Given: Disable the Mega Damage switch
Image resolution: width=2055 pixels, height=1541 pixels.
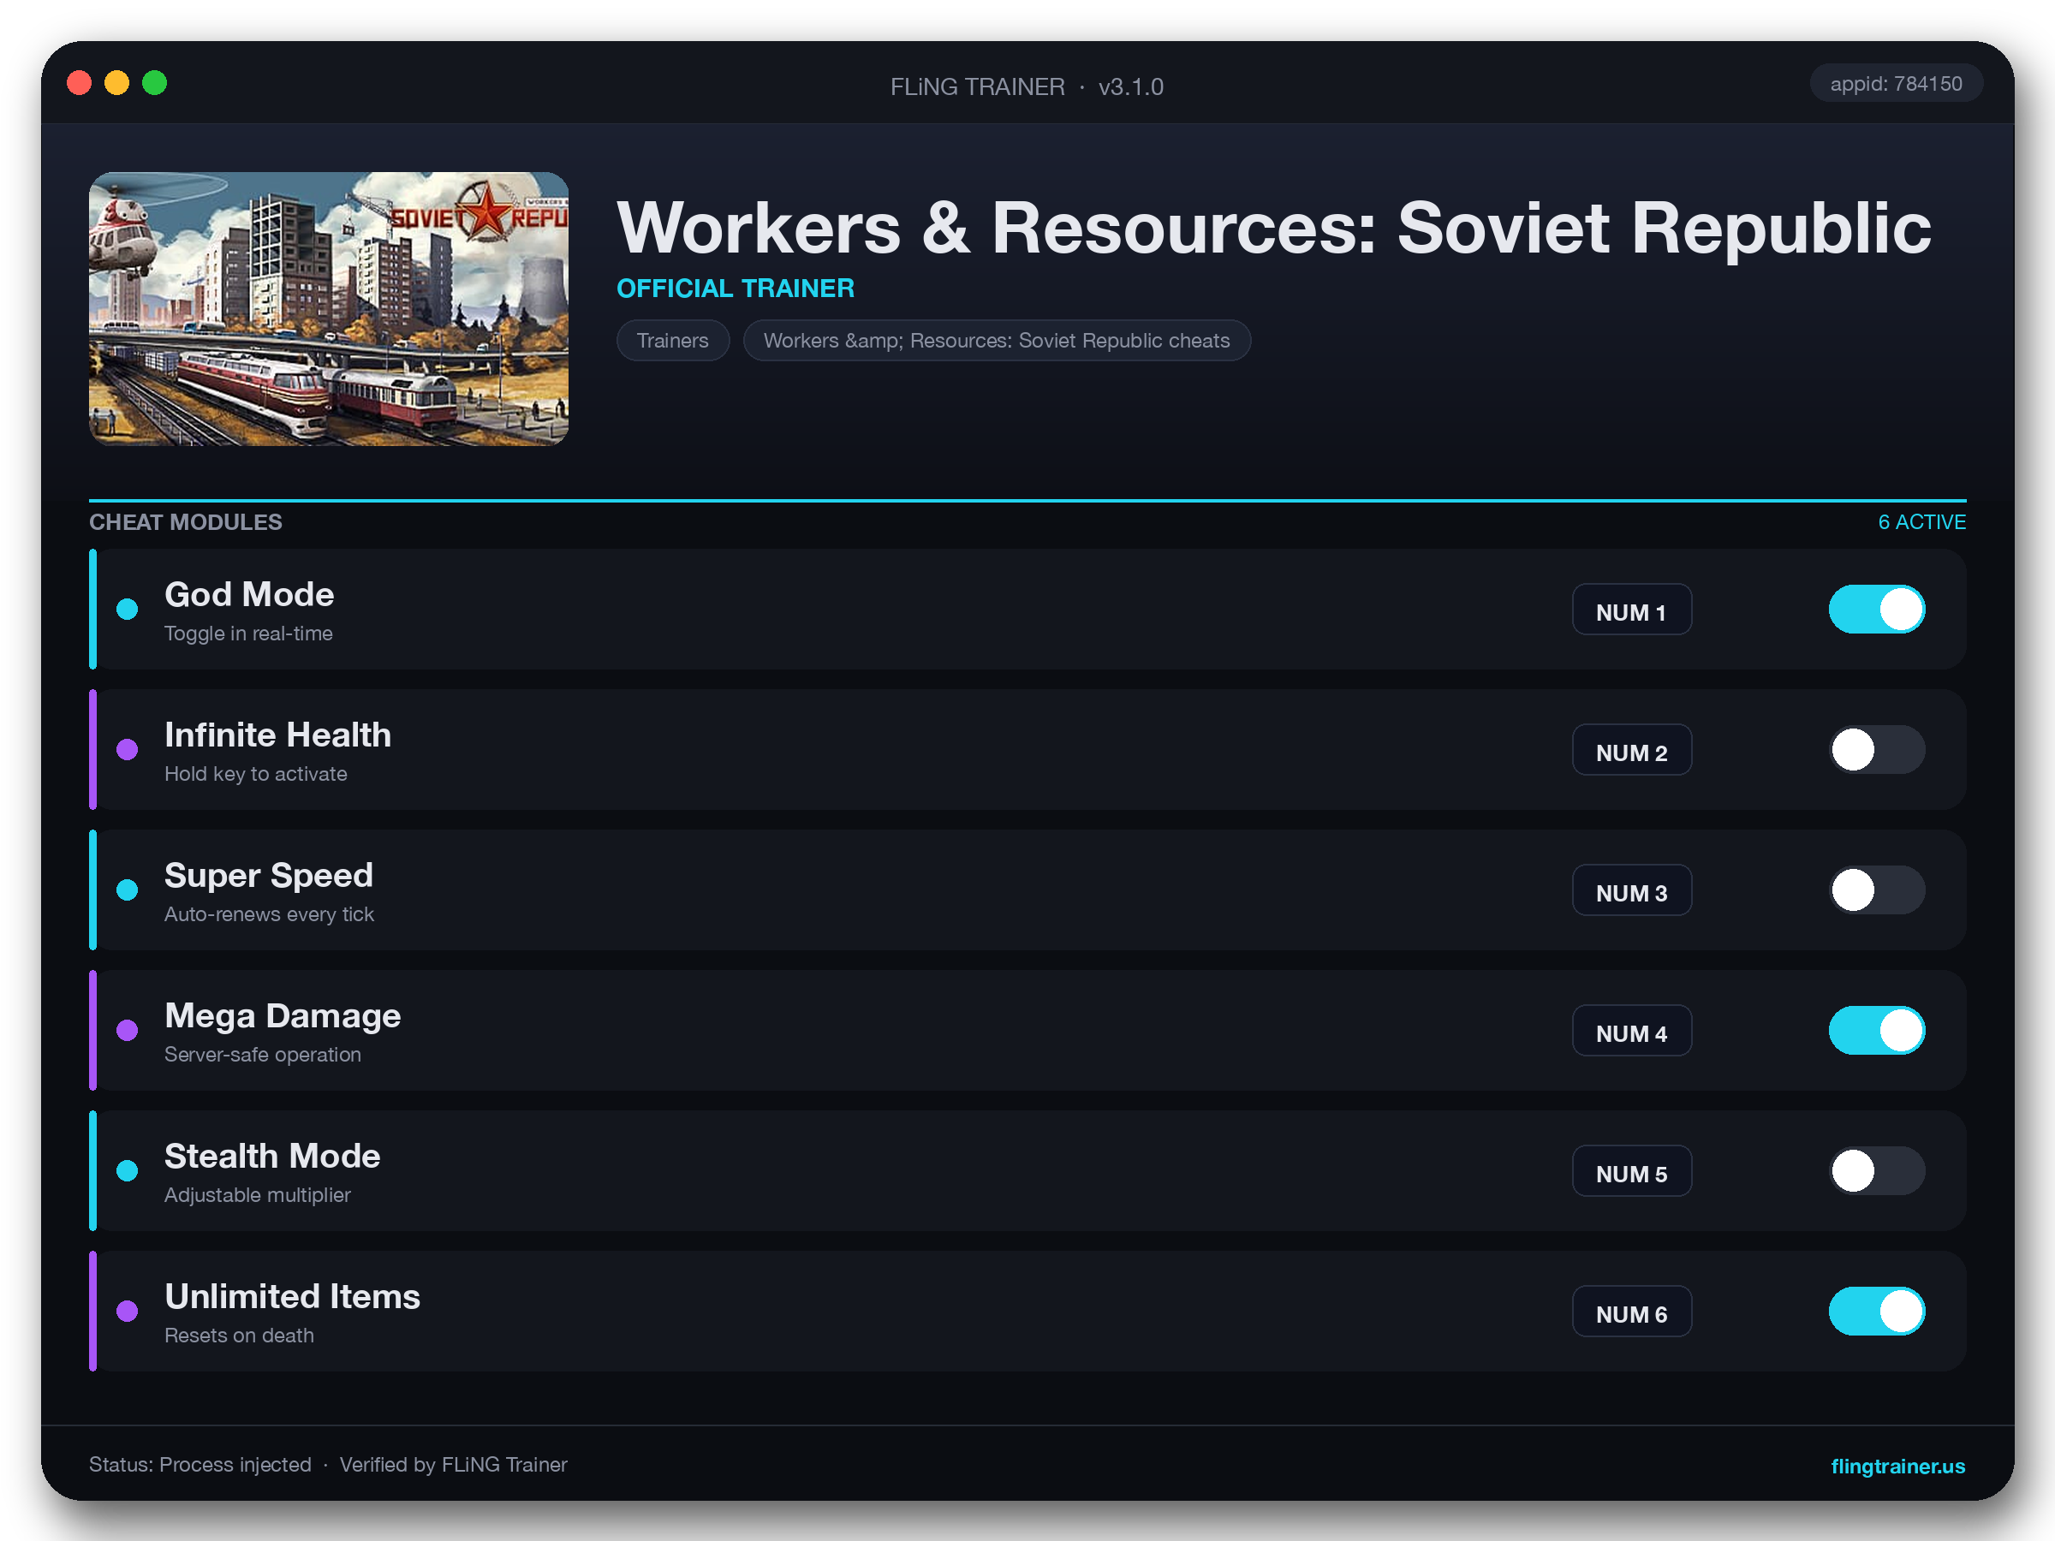Looking at the screenshot, I should [x=1877, y=1030].
